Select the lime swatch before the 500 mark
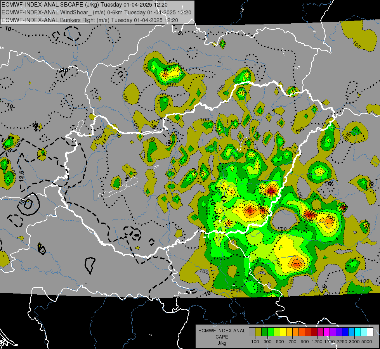 [x=277, y=332]
